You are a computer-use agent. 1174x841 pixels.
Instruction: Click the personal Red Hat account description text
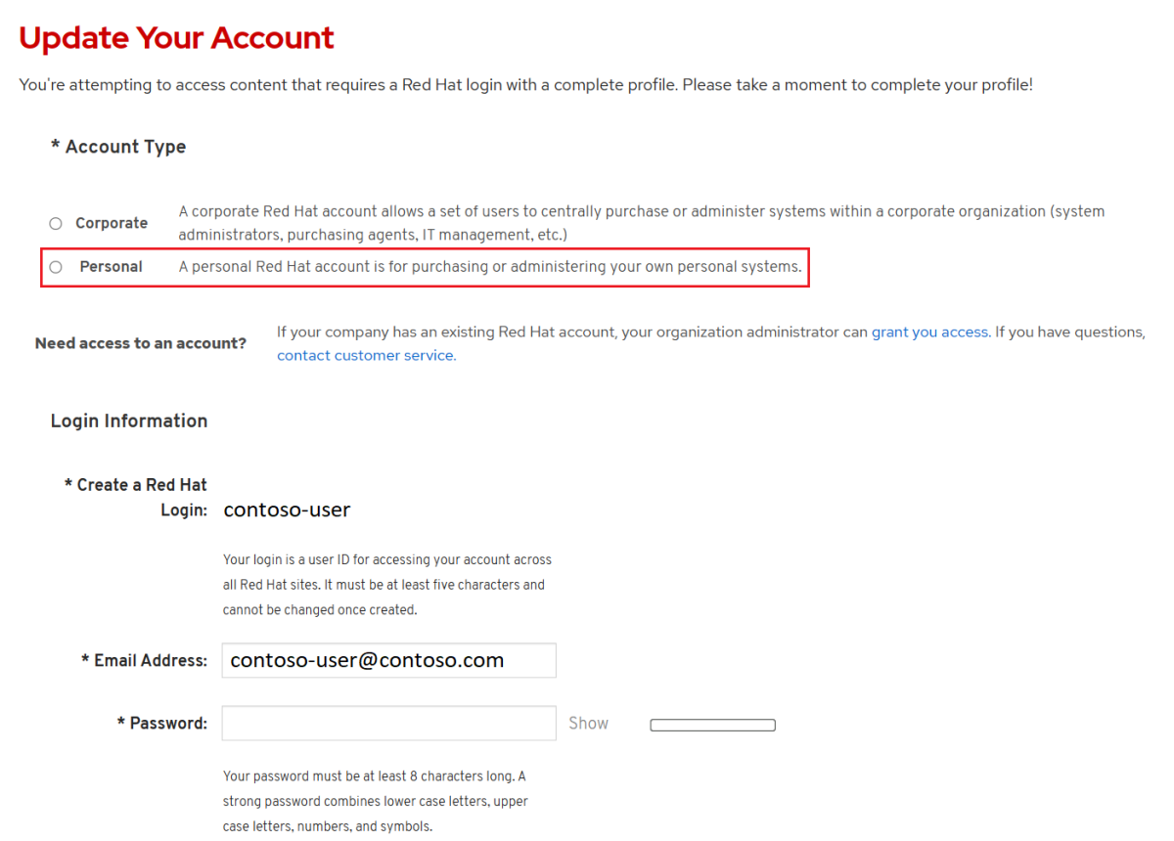tap(489, 267)
